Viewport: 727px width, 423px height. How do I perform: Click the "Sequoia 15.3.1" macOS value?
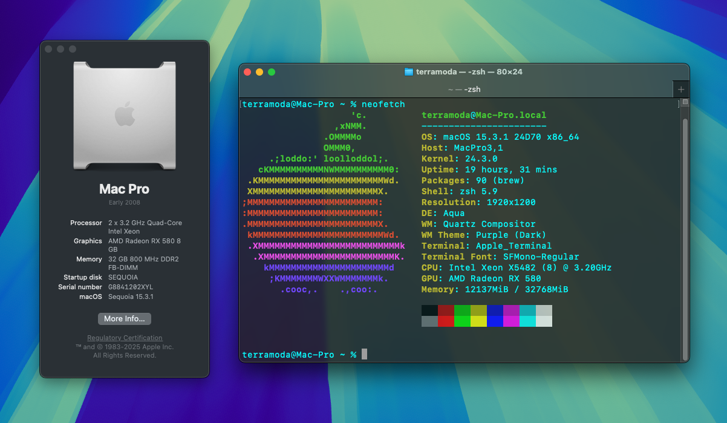click(x=131, y=297)
